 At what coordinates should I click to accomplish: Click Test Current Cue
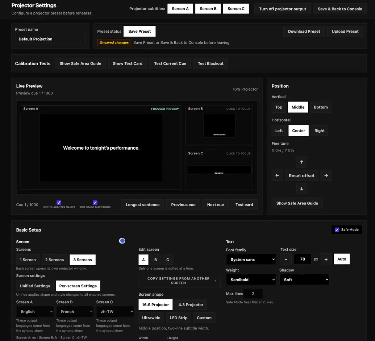170,63
